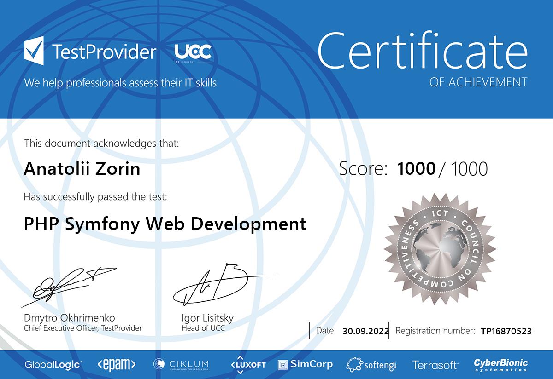The width and height of the screenshot is (553, 379).
Task: Click the PHP Symfony Web Development title
Action: (165, 224)
